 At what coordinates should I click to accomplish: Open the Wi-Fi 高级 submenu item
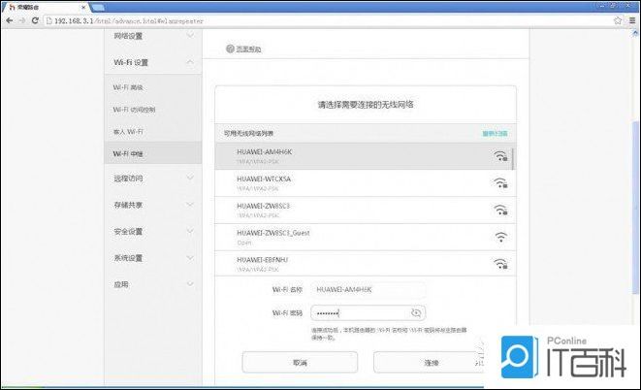128,87
